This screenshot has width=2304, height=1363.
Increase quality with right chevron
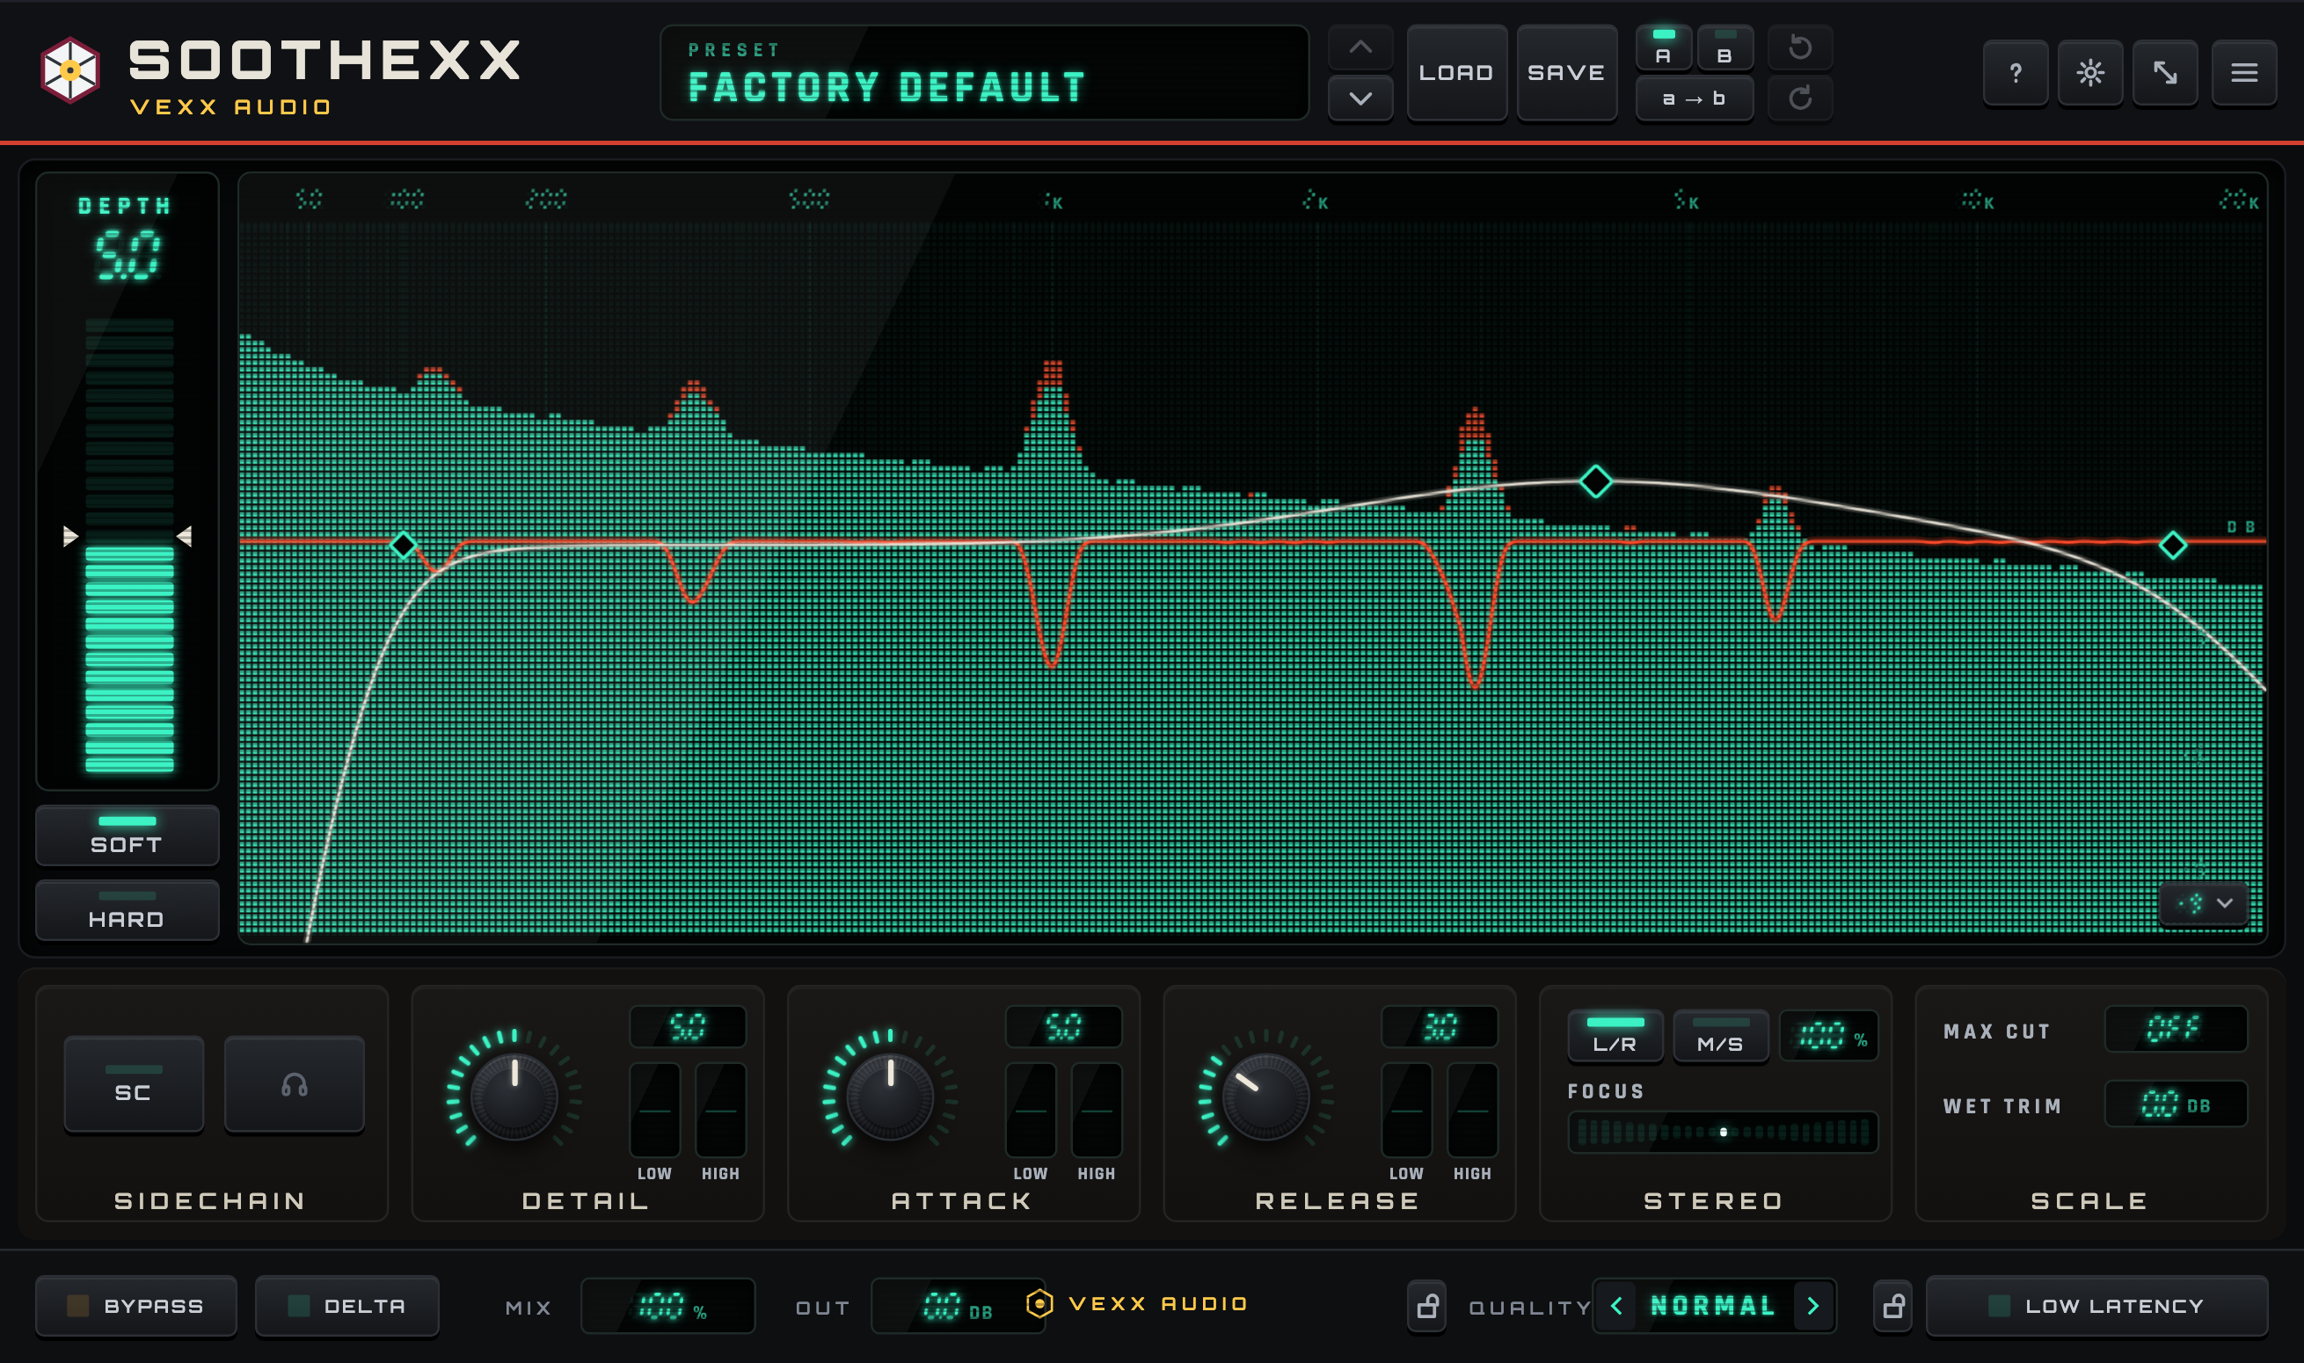[1812, 1305]
